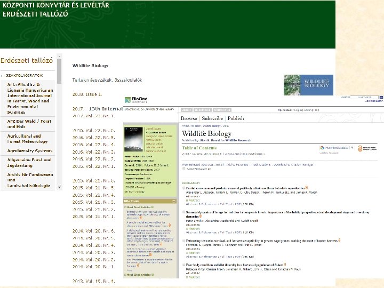The width and height of the screenshot is (384, 288).
Task: Expand the Most Cited Articles section
Action: pyautogui.click(x=126, y=275)
